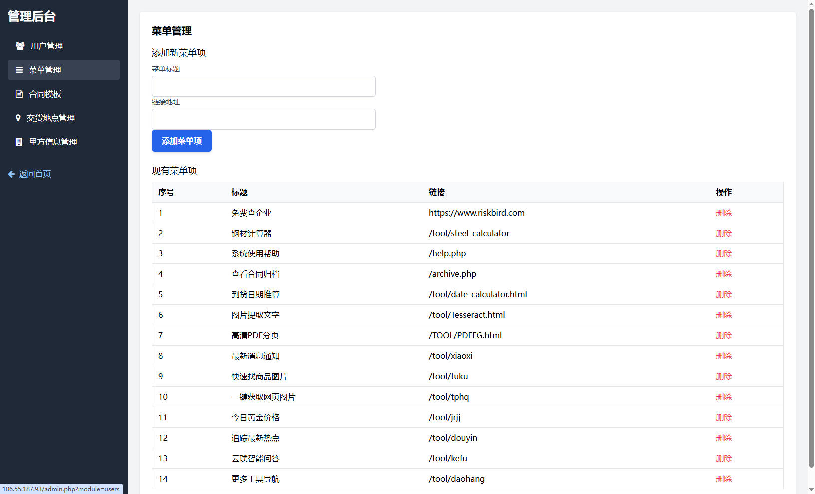Delete the 免费查企业 menu item
Screen dimensions: 815x494
(724, 213)
